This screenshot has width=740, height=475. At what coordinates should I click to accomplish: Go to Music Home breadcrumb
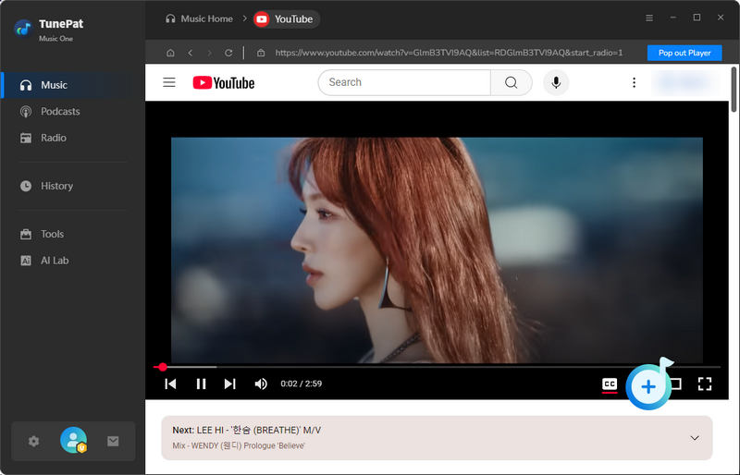pyautogui.click(x=199, y=18)
